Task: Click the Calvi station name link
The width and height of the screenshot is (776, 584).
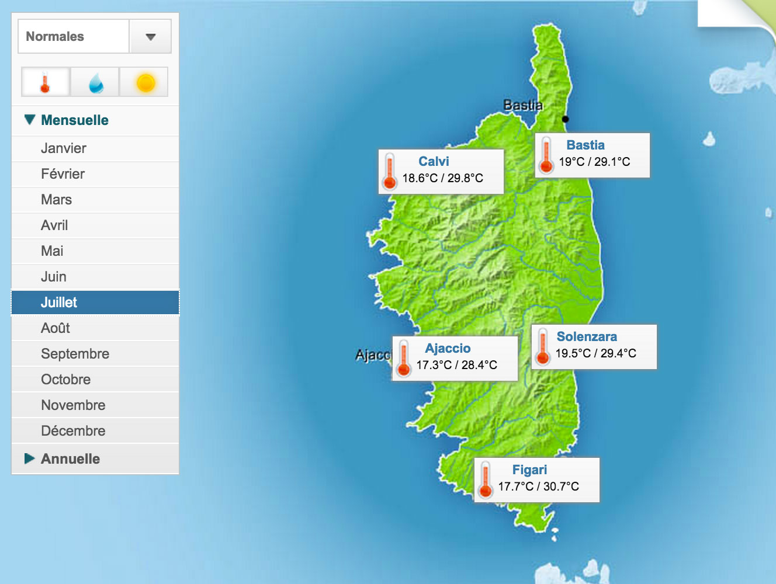Action: 434,161
